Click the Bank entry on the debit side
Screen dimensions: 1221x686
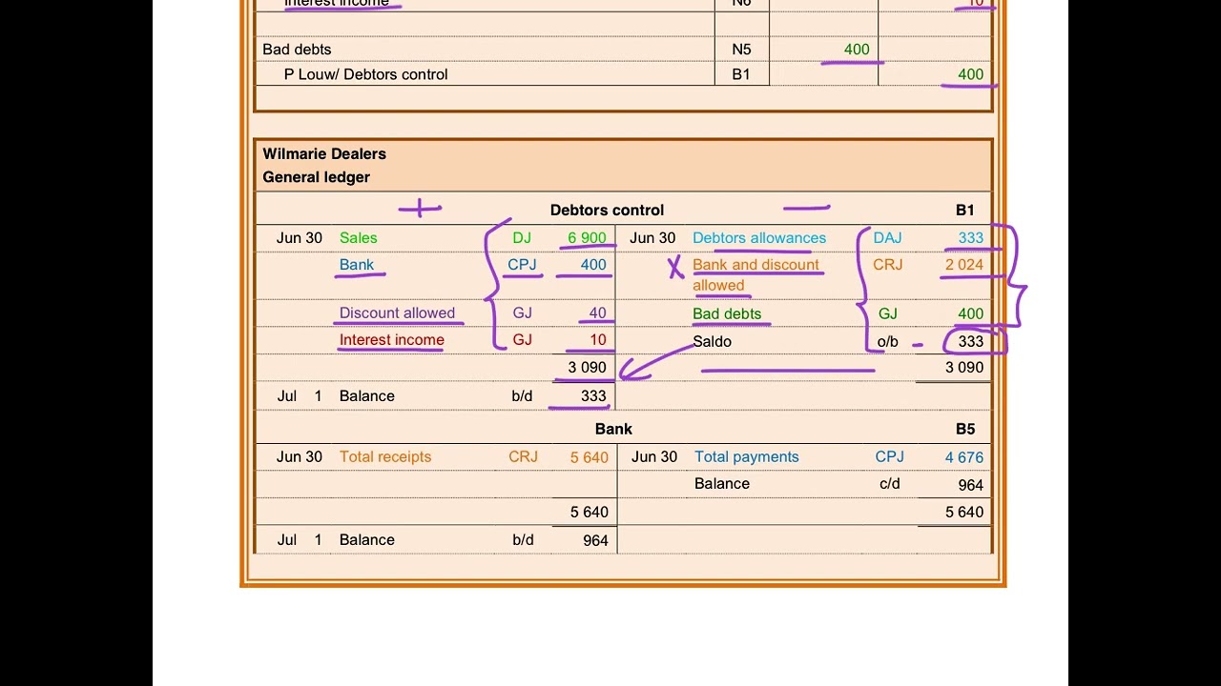click(x=357, y=265)
